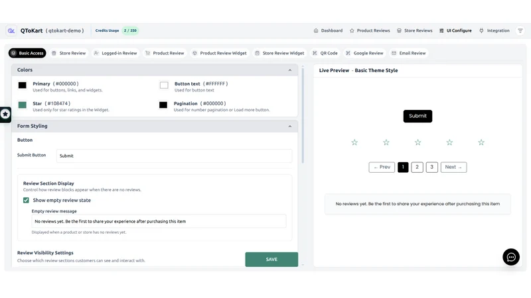Select page 3 in preview pagination
531x298 pixels.
click(x=432, y=168)
